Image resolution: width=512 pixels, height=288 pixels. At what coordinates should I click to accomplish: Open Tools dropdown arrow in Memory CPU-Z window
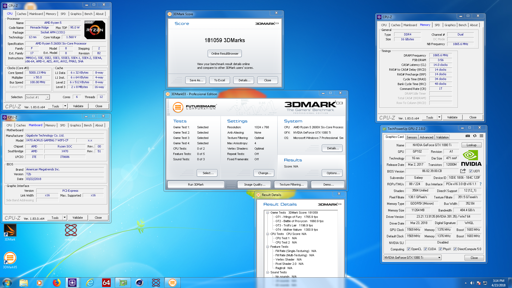(x=439, y=117)
